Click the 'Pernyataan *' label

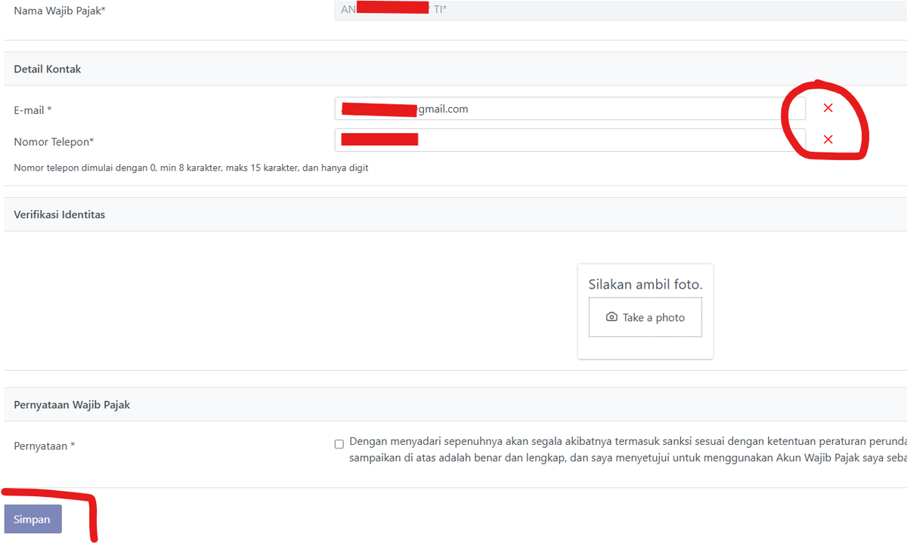(45, 446)
